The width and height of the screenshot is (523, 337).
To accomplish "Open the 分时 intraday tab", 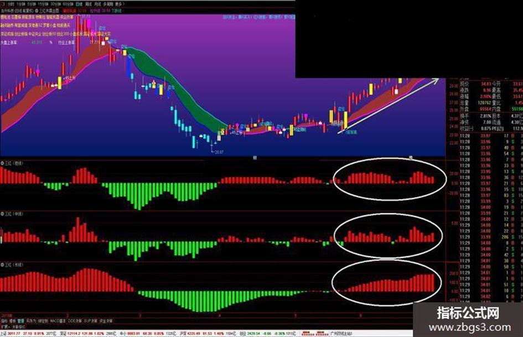I will [x=11, y=4].
